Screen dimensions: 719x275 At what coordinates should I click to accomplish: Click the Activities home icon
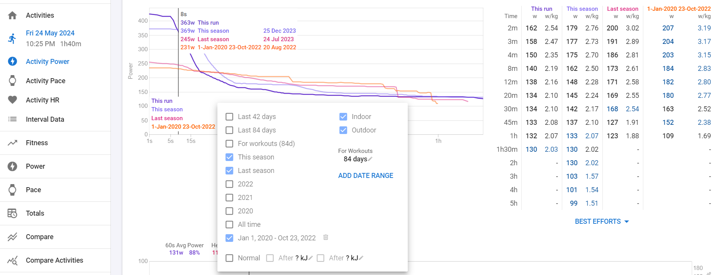click(12, 15)
